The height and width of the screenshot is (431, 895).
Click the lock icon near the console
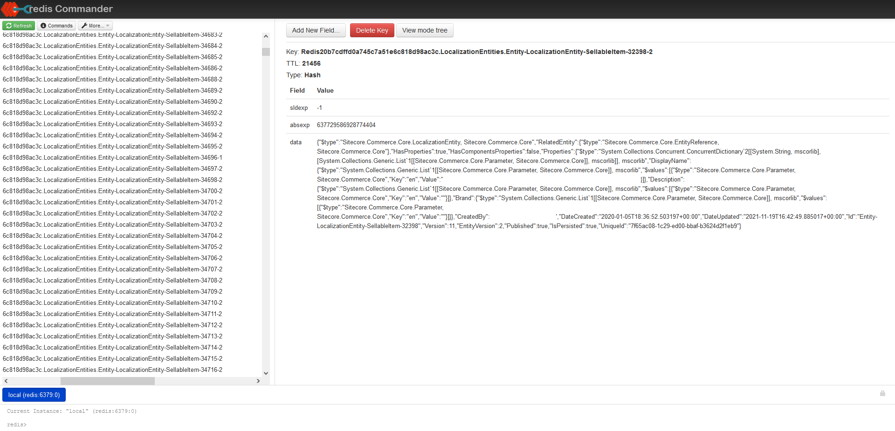882,393
